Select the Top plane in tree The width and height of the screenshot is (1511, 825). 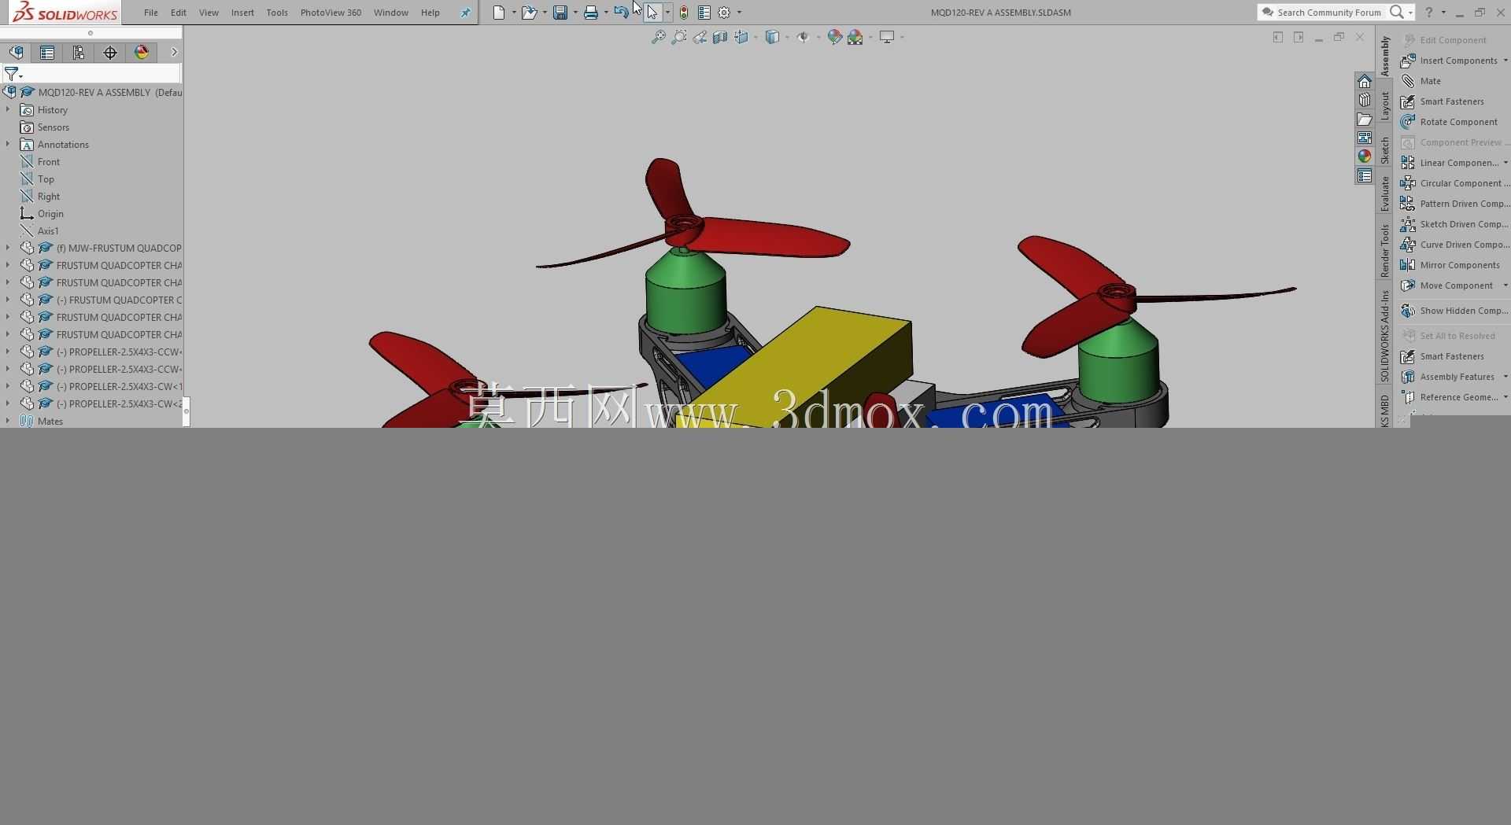click(x=46, y=179)
